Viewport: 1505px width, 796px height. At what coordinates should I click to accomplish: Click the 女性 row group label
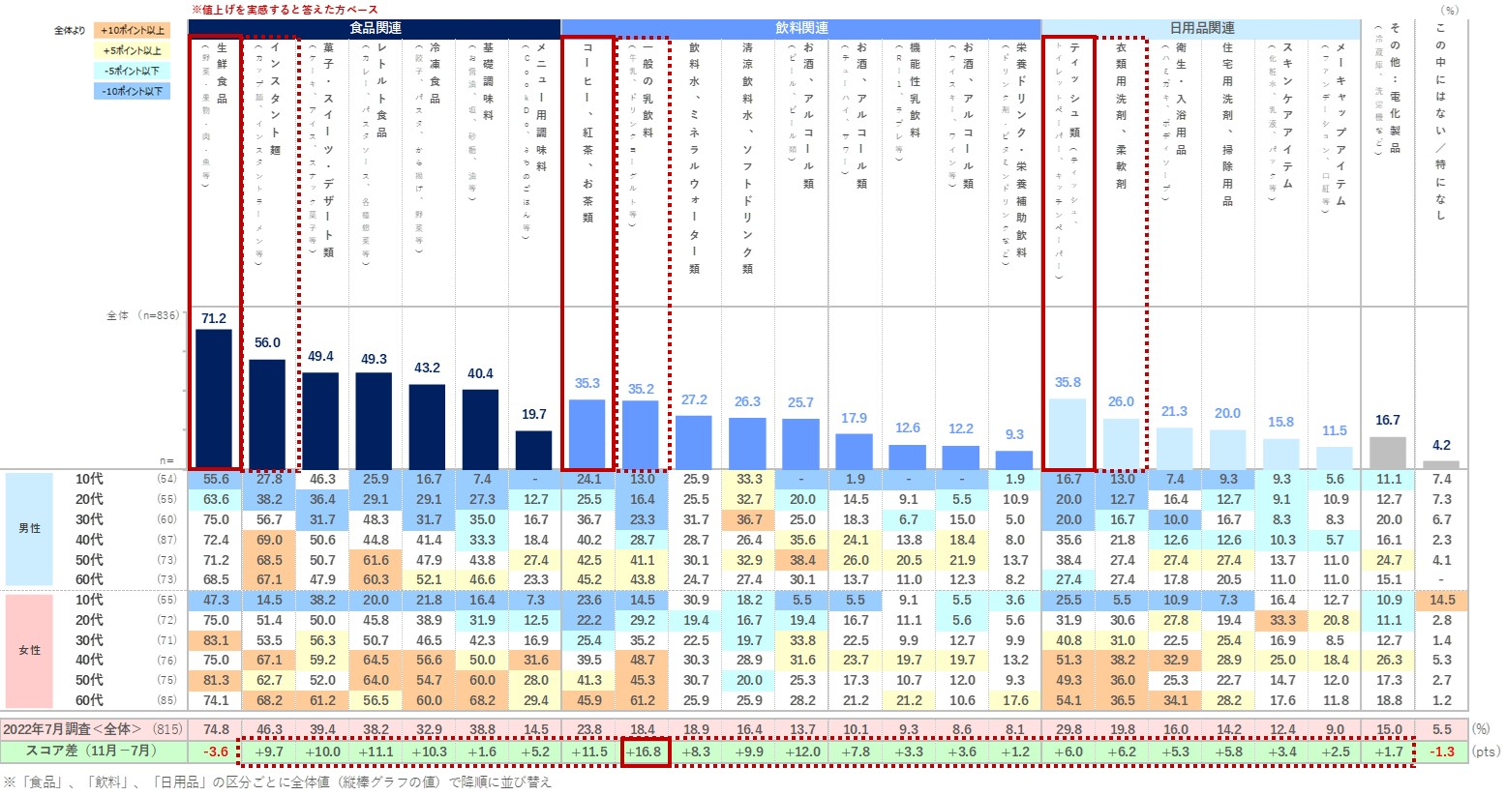[x=30, y=650]
